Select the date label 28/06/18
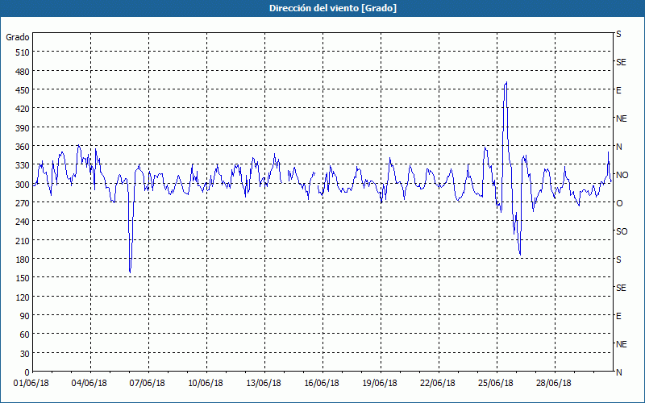Screen dimensions: 645x403 point(554,384)
